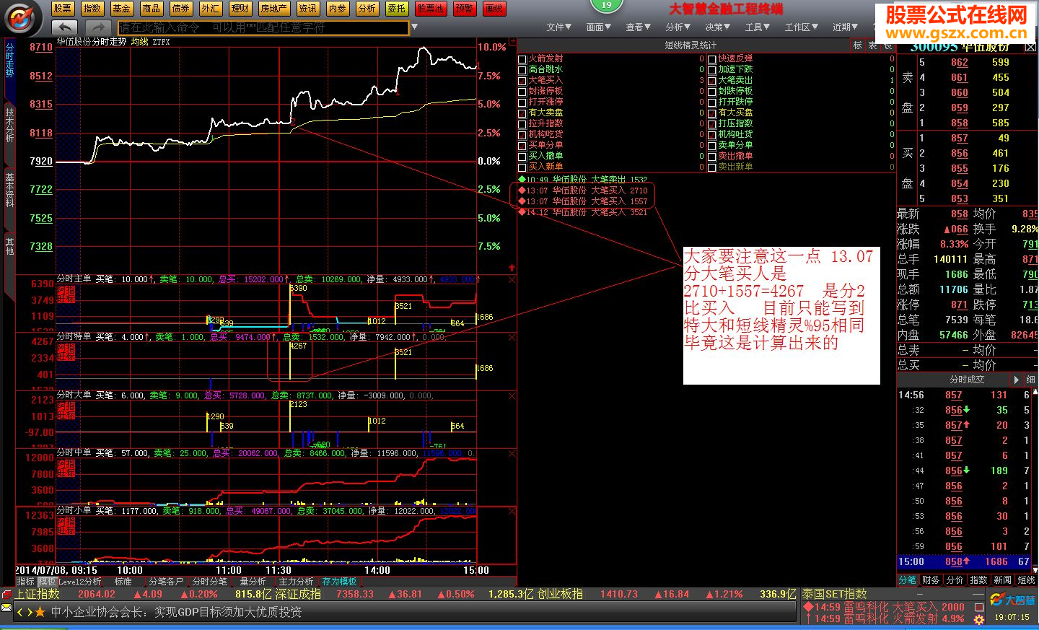
Task: Open the 股票池 button
Action: (x=431, y=9)
